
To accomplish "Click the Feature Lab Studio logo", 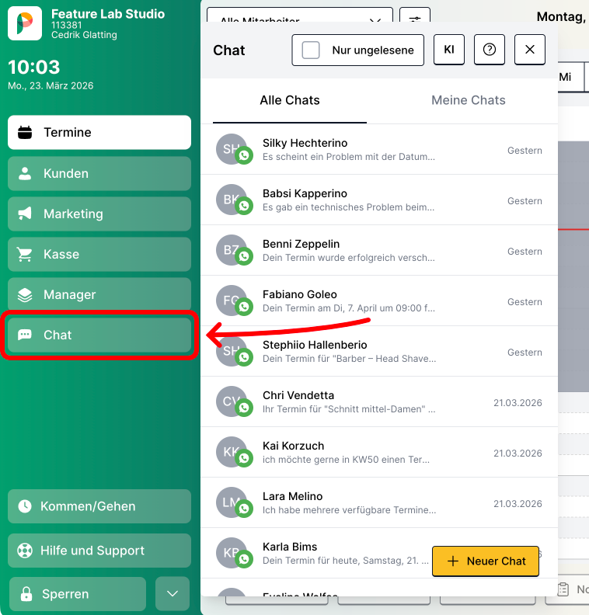I will point(25,23).
